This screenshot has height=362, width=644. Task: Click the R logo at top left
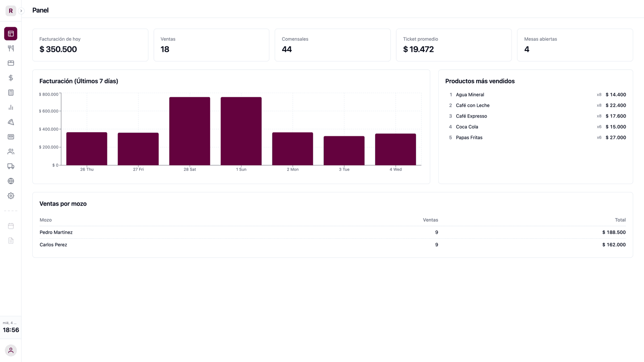point(11,11)
